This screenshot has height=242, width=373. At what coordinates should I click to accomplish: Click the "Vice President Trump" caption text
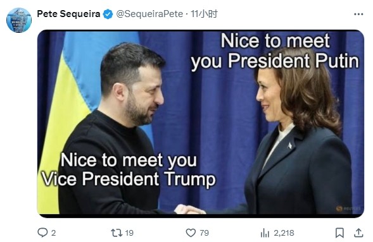(x=129, y=179)
